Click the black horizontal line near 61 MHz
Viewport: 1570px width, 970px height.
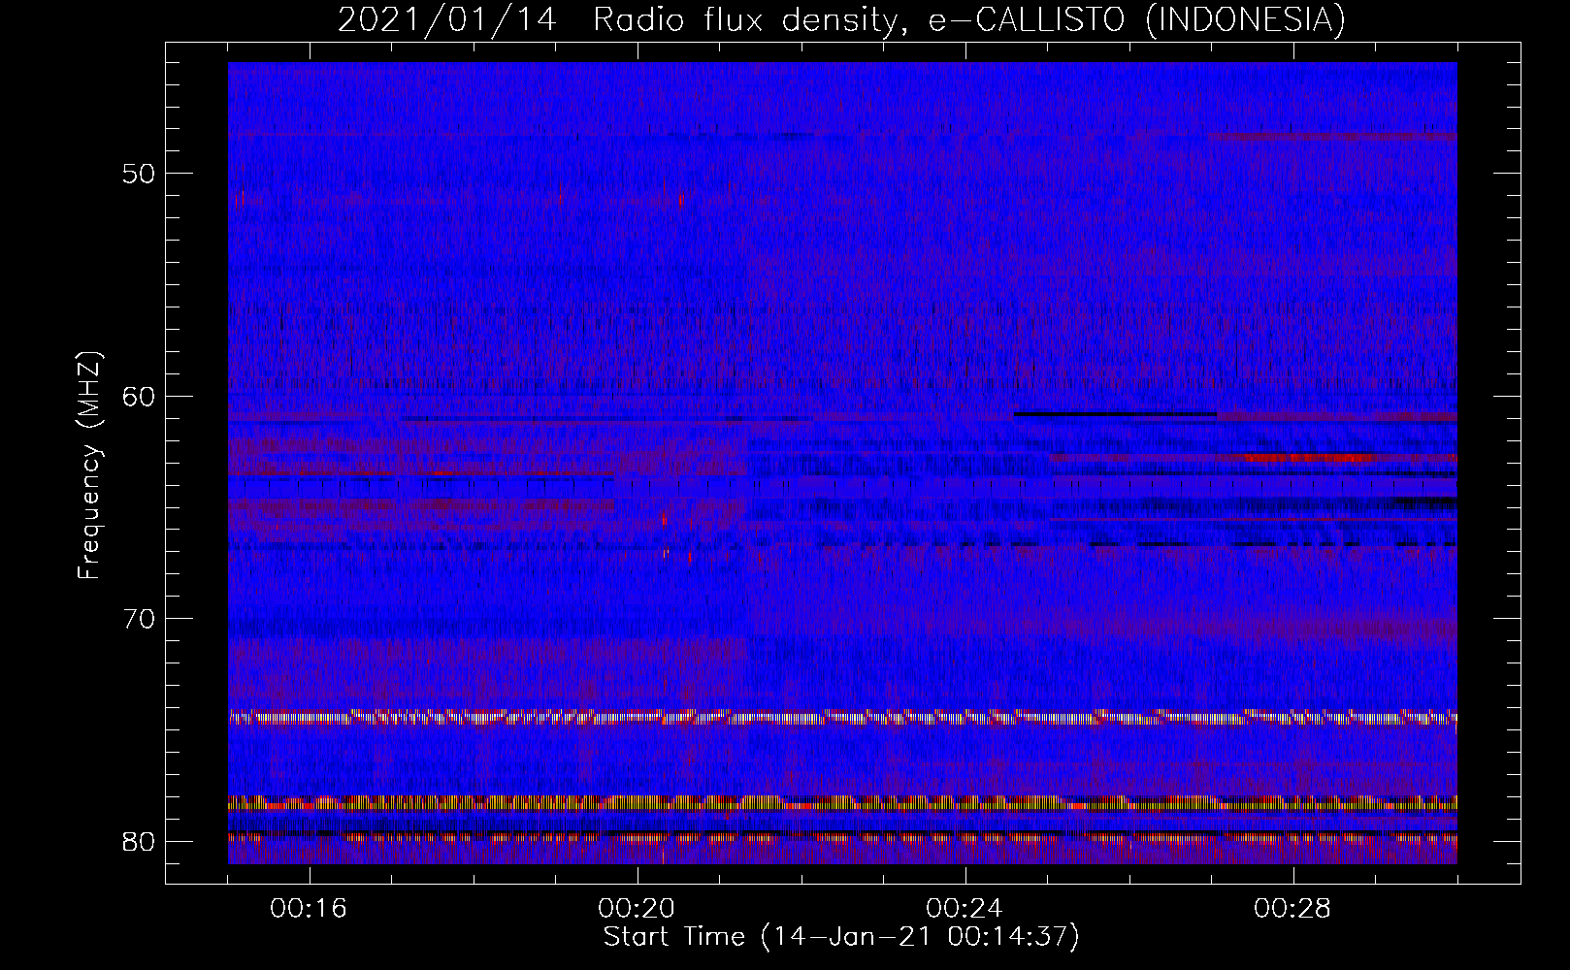(x=1115, y=414)
